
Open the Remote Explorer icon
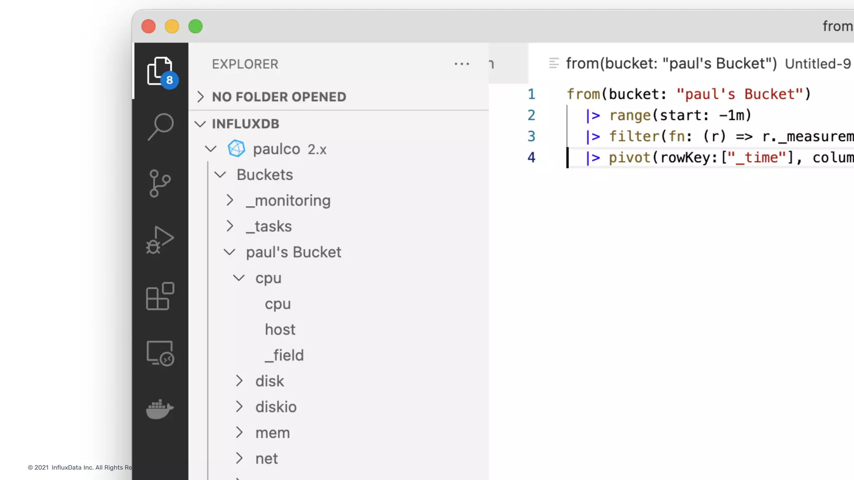point(160,353)
